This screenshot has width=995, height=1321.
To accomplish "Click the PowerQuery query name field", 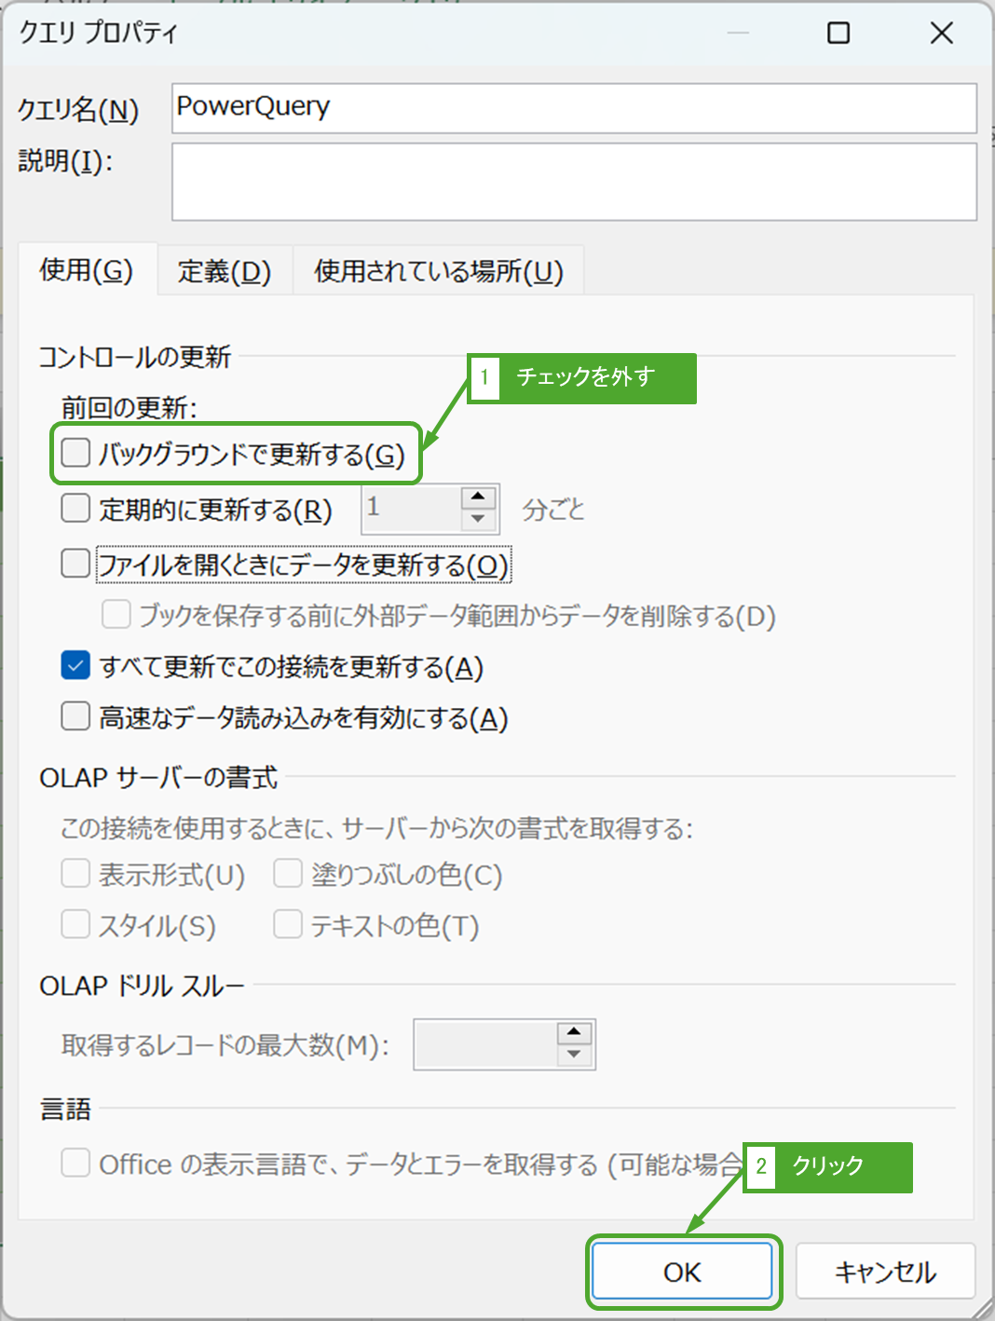I will (573, 107).
